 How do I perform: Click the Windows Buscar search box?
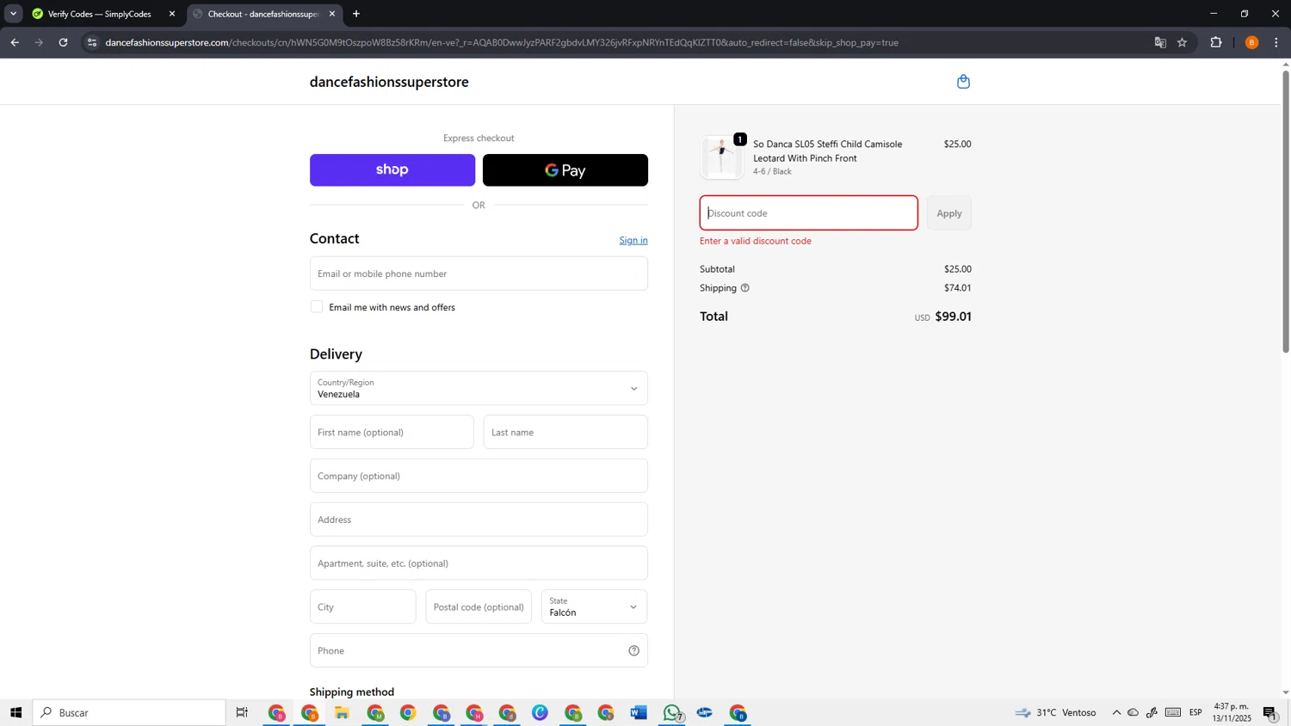pos(129,712)
